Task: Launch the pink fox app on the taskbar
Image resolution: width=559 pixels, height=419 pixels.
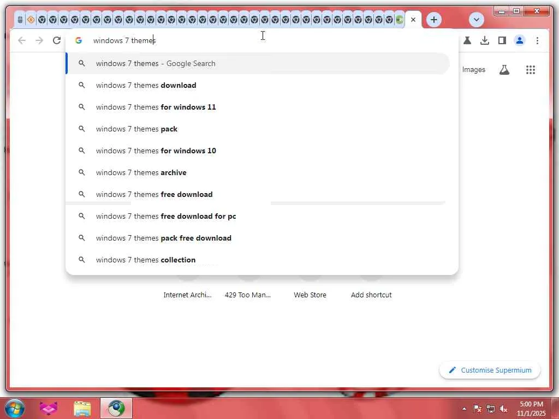Action: pos(49,408)
